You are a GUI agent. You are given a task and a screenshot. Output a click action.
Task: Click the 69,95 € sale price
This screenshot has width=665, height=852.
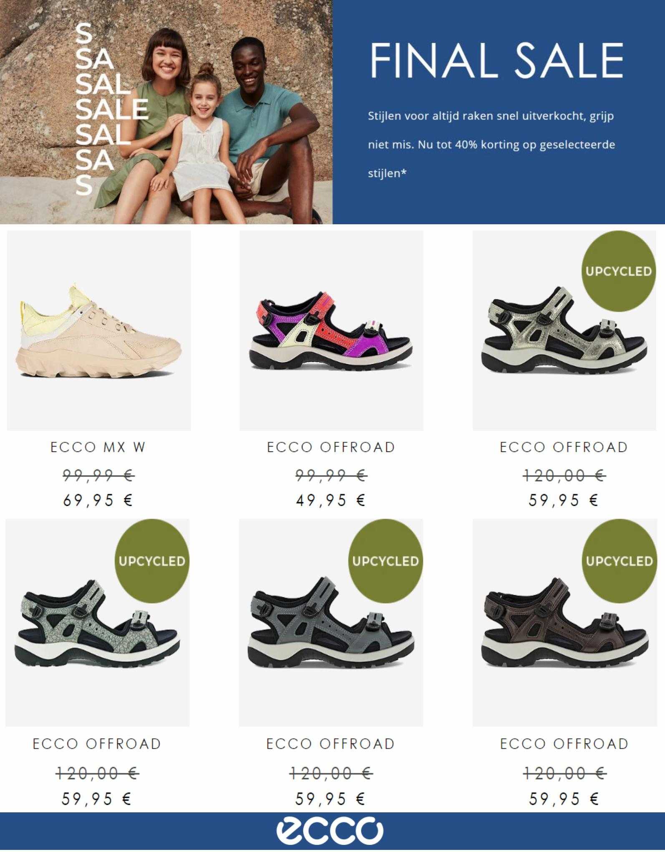click(98, 500)
